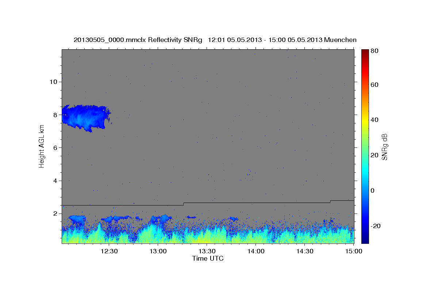Screen dimensions: 438x292
Task: Click the 10 km height tick label
Action: coord(54,81)
